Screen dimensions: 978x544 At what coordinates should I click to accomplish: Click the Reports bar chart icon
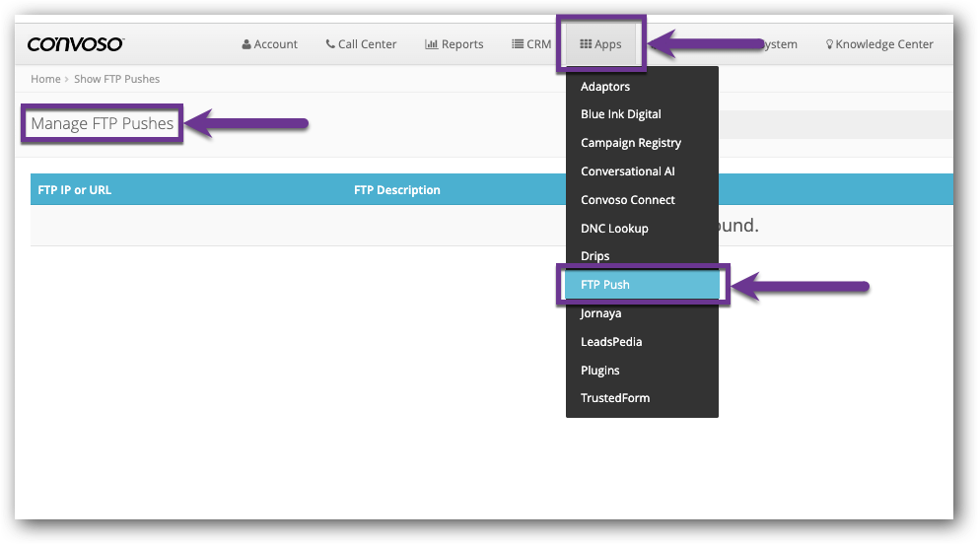point(431,44)
